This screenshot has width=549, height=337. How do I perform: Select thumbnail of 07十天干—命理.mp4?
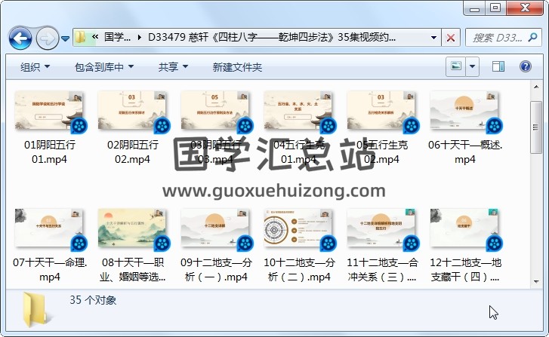click(49, 228)
